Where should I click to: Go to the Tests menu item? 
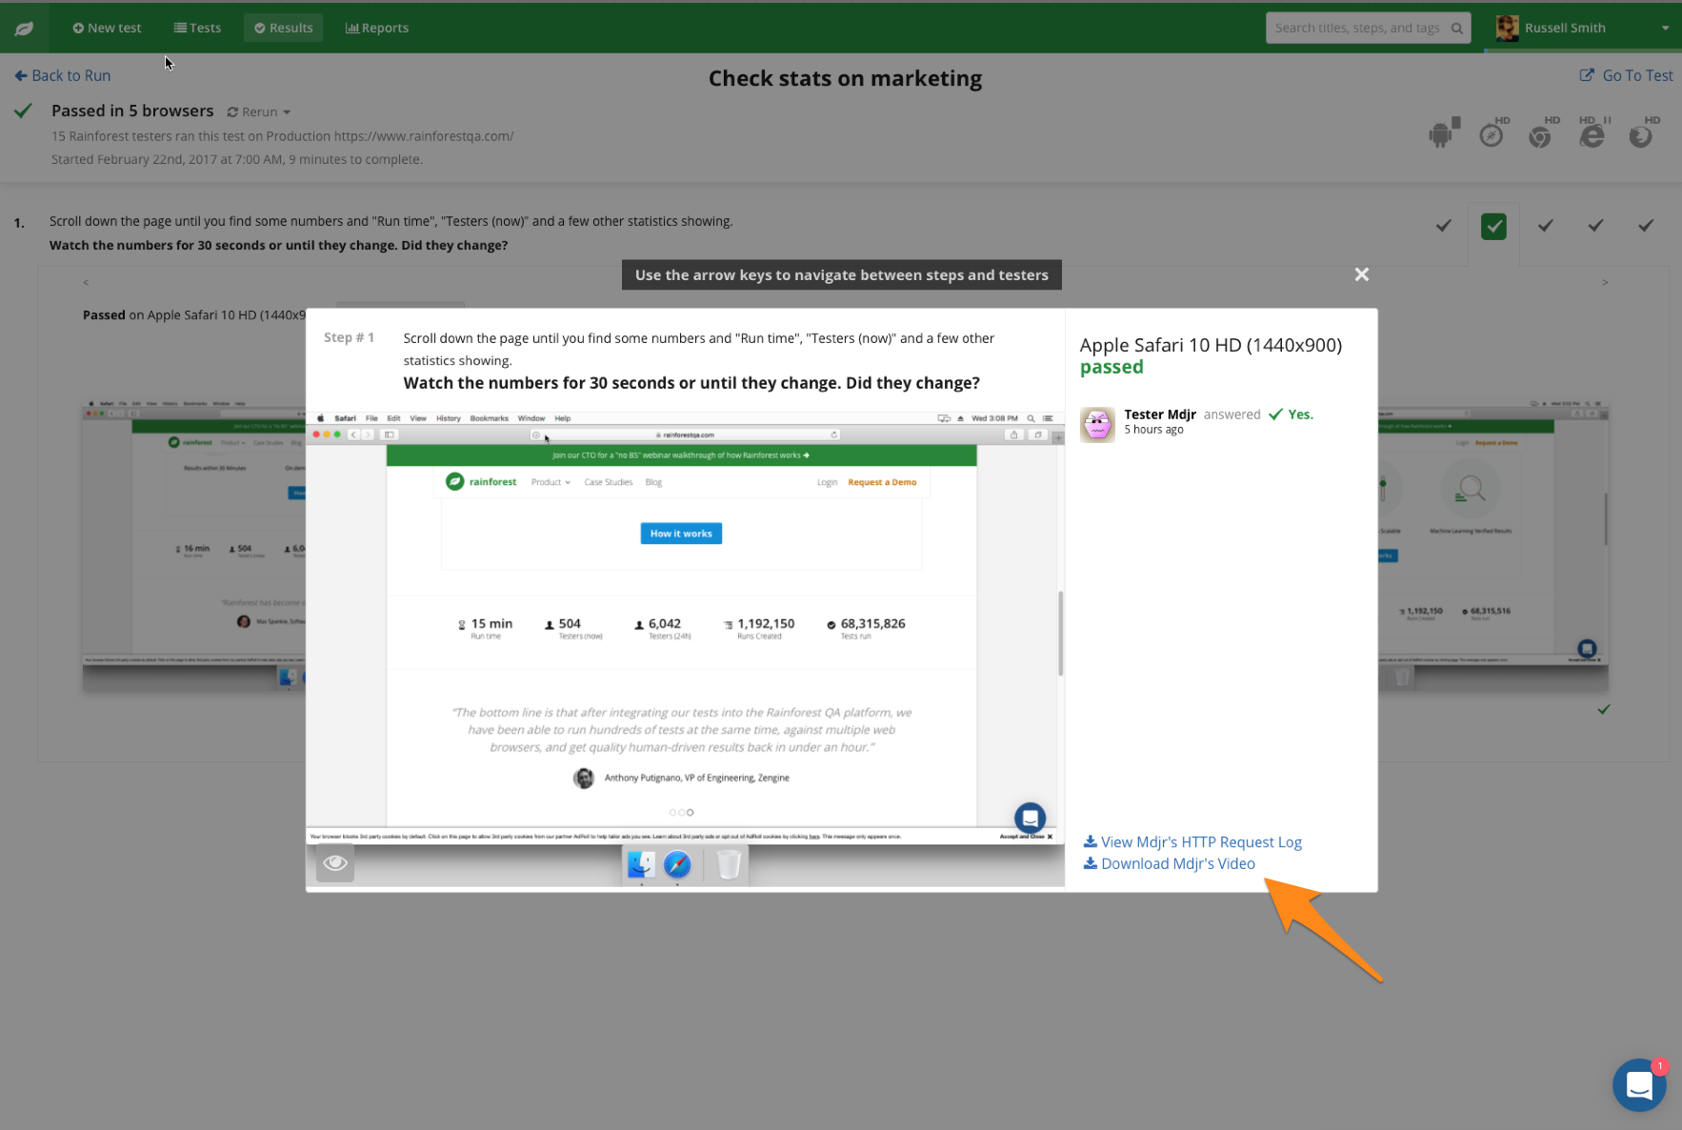point(197,28)
